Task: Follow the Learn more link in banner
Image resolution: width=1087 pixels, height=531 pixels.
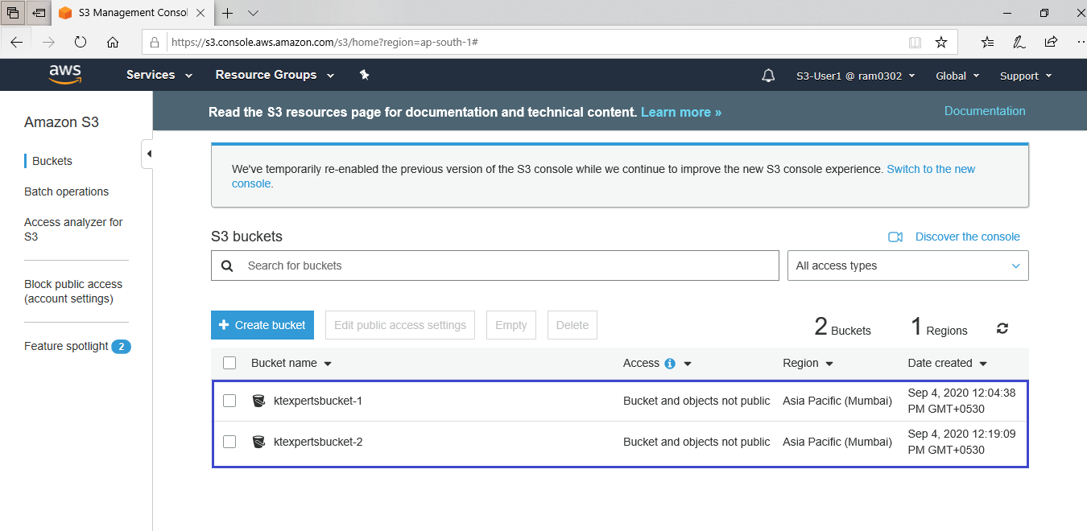Action: coord(681,112)
